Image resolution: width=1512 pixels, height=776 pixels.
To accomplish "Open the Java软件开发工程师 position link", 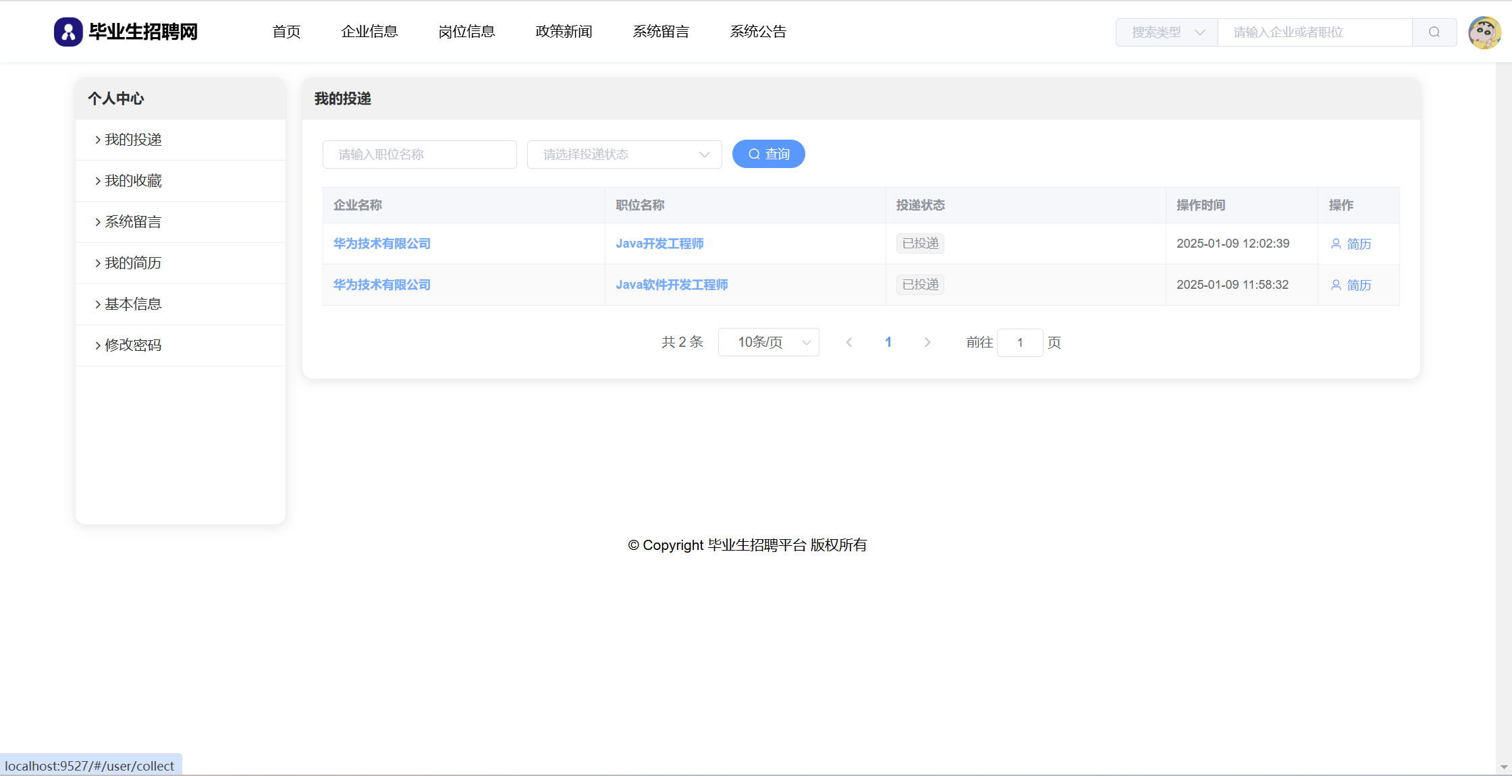I will tap(672, 285).
